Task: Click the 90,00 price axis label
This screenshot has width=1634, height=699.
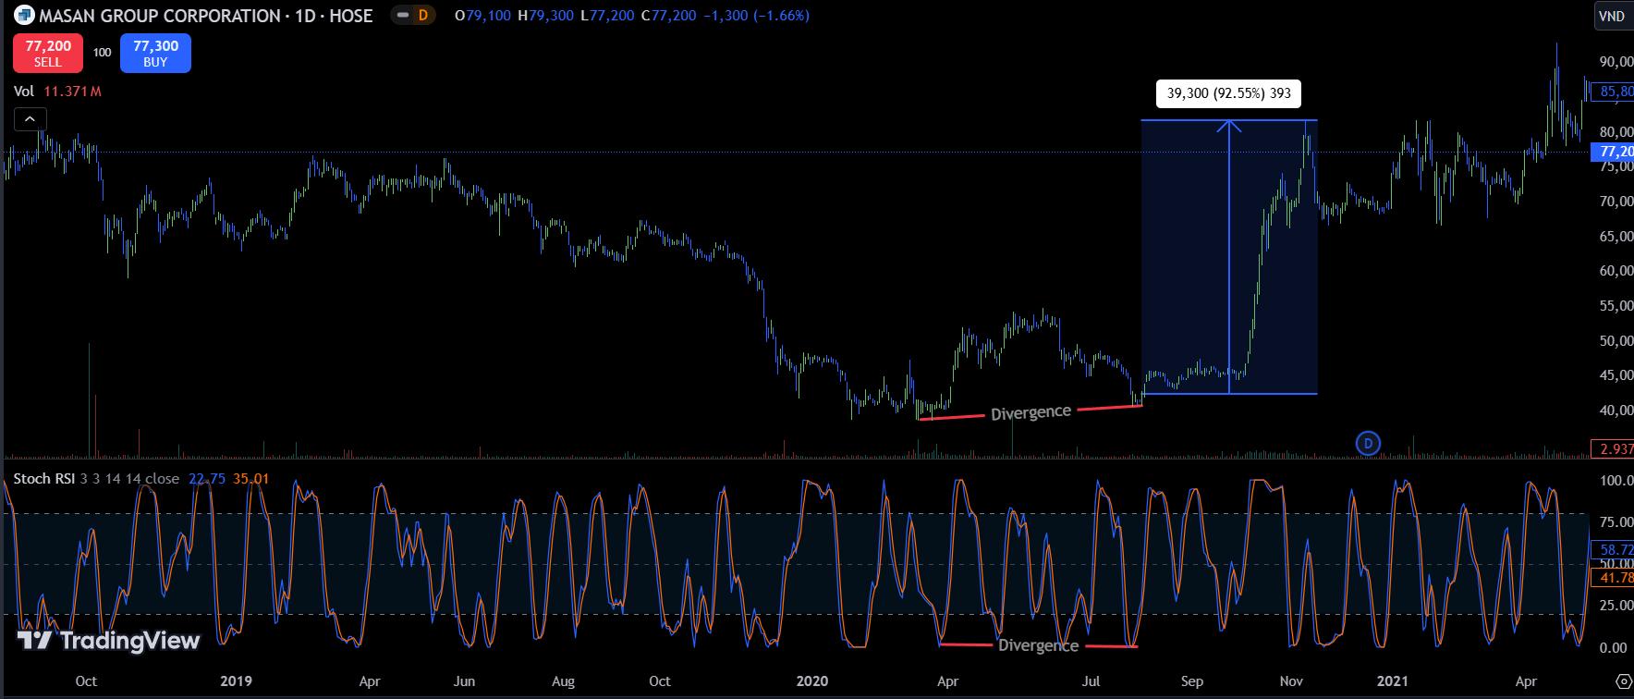Action: click(x=1616, y=62)
